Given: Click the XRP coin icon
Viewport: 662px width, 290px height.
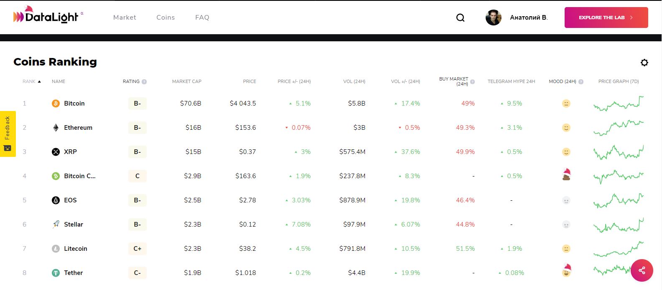Looking at the screenshot, I should point(56,152).
